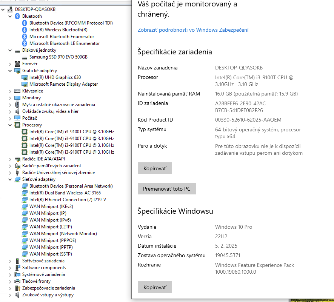The width and height of the screenshot is (334, 302).
Task: Click the install date value 5. 2. 2025
Action: [x=226, y=246]
